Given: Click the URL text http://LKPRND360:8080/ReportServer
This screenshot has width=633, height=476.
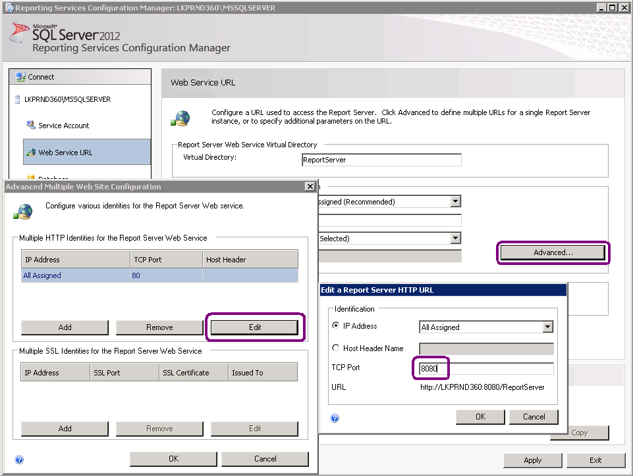Looking at the screenshot, I should tap(482, 387).
